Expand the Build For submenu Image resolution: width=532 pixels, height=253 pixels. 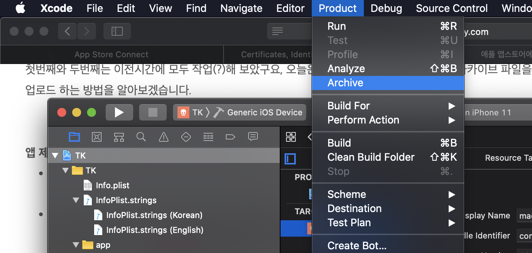pos(388,106)
